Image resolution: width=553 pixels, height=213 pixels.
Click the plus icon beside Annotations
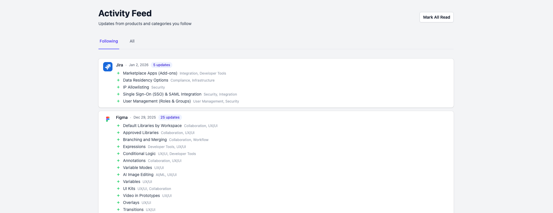118,161
